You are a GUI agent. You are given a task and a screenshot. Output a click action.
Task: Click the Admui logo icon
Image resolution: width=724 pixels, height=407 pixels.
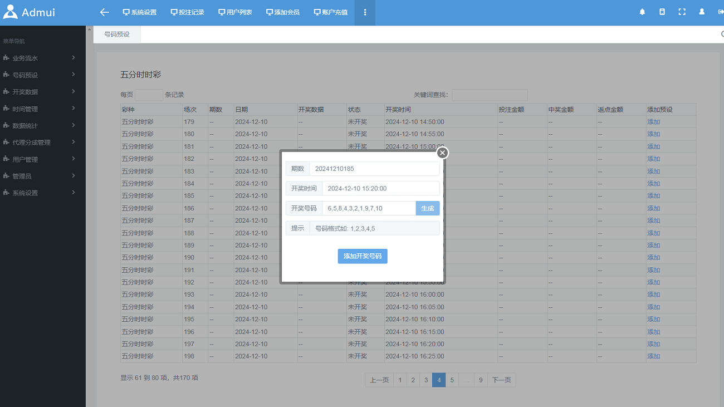tap(11, 12)
